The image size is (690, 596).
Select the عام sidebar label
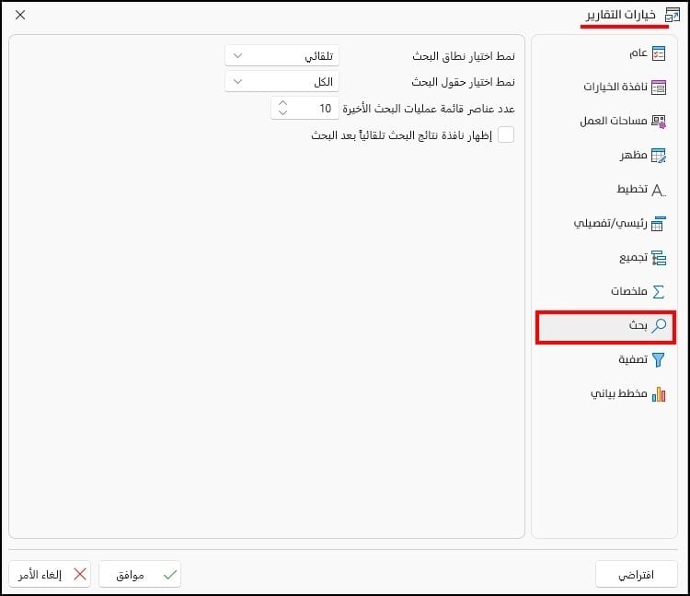click(x=638, y=53)
